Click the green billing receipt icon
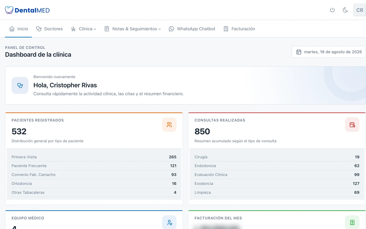The height and width of the screenshot is (229, 366). click(x=352, y=222)
